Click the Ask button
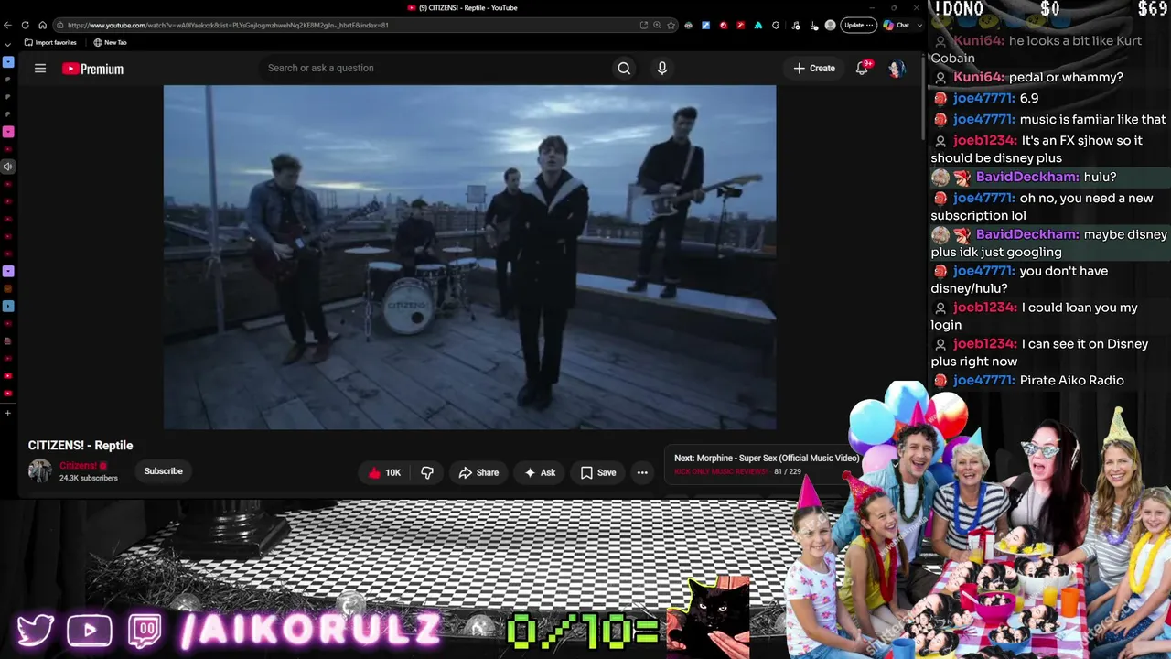The height and width of the screenshot is (659, 1171). 540,472
